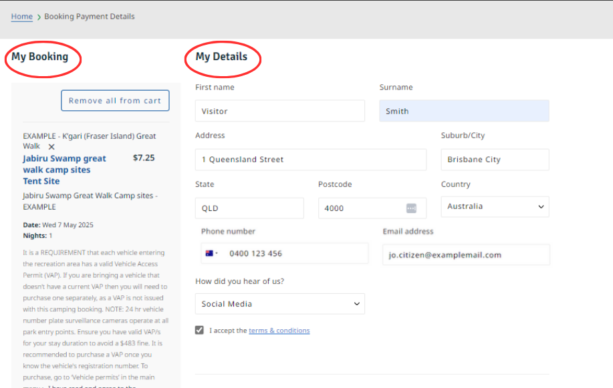Click the breadcrumb chevron separator icon
This screenshot has height=388, width=613.
(39, 17)
